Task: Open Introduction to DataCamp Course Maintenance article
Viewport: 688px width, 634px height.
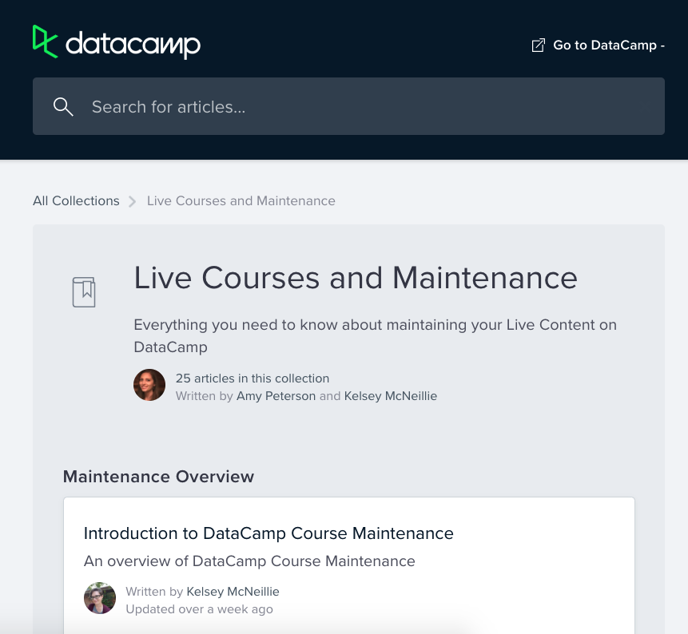Action: tap(268, 533)
